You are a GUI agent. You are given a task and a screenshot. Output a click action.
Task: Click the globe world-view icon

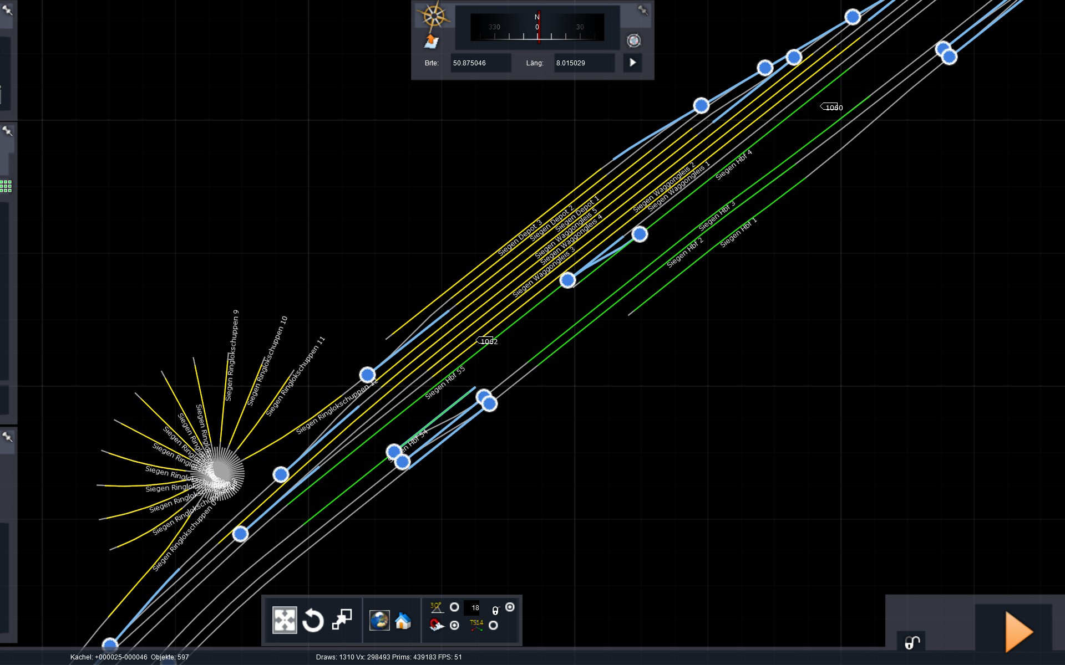pos(380,620)
